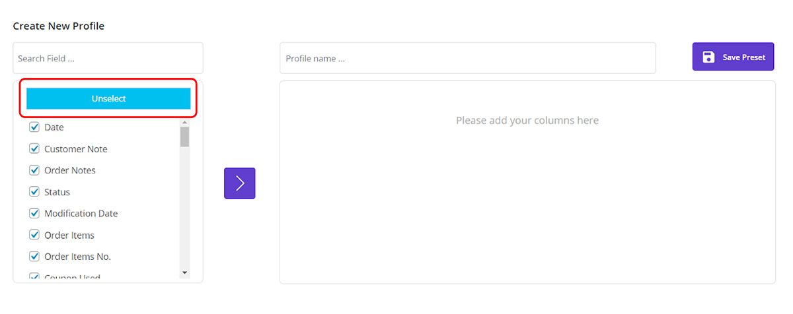Untick the Modification Date checkbox
The height and width of the screenshot is (314, 793).
(35, 214)
